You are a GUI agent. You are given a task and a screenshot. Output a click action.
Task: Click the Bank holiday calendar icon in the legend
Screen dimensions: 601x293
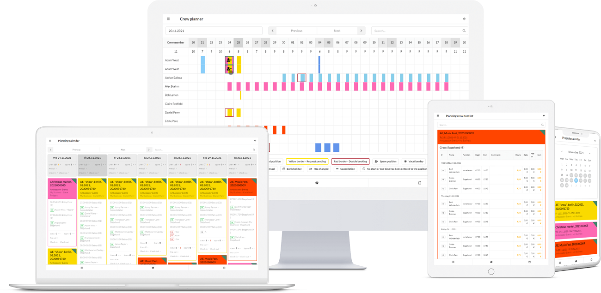pos(284,168)
